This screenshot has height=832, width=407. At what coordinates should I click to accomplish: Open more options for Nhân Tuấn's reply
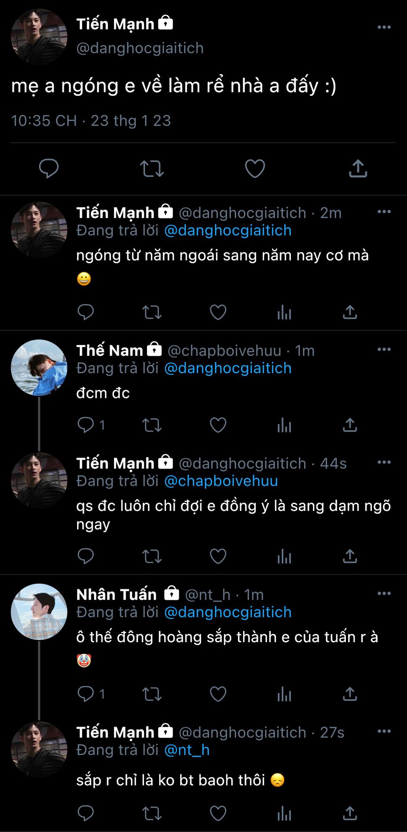coord(384,594)
